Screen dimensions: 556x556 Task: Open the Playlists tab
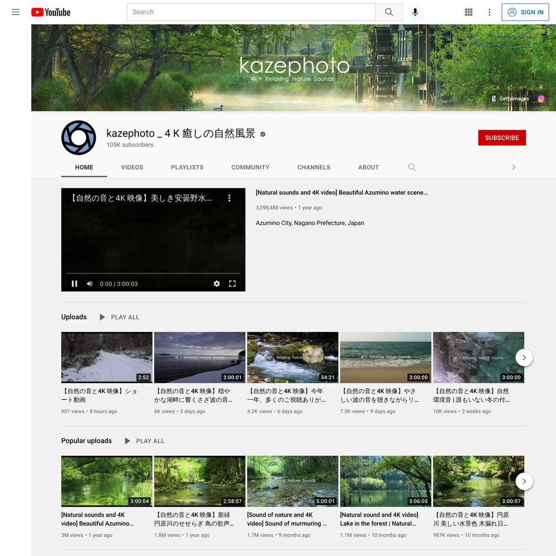click(187, 167)
